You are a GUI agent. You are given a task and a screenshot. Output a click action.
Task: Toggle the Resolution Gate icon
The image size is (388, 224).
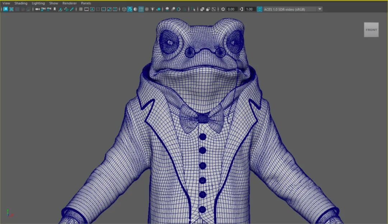92,9
